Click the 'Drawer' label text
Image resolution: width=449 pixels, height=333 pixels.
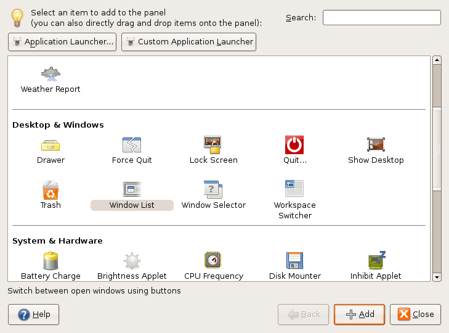[51, 160]
